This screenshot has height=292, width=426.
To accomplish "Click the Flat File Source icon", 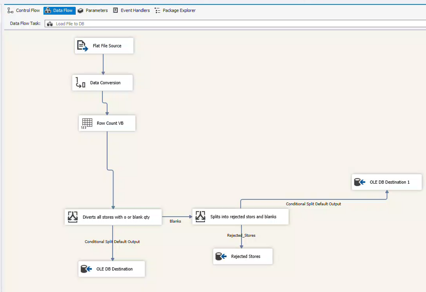I will coord(83,46).
